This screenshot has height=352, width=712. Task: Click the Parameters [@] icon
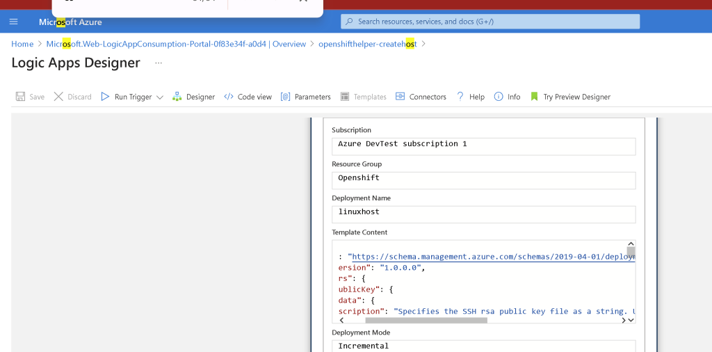285,96
